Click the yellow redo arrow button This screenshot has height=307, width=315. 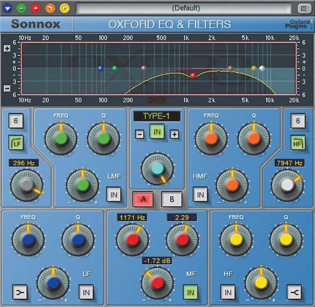point(65,9)
